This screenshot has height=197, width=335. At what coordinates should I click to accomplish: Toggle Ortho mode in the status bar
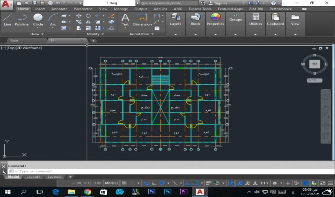pos(154,183)
